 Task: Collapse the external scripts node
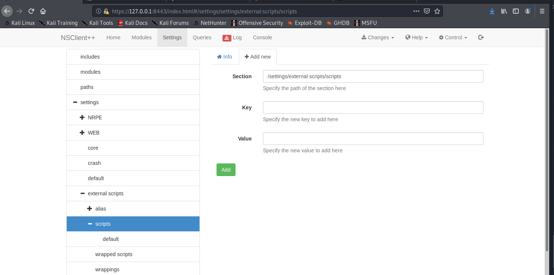tap(82, 193)
